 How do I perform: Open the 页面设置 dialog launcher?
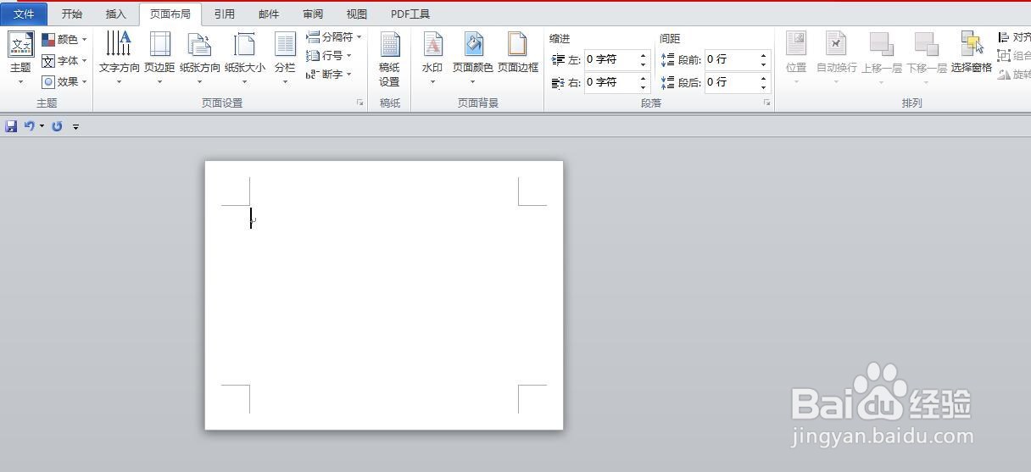tap(360, 103)
